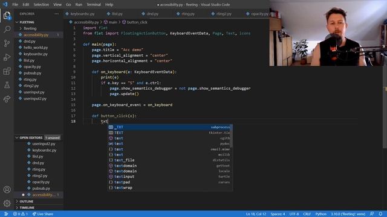Expand the OUTLINE section

(x=38, y=201)
